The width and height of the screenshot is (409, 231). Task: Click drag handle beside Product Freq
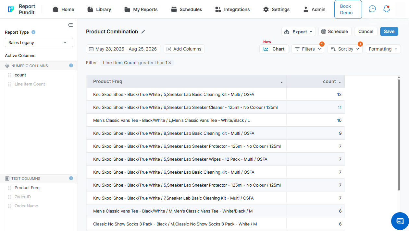click(x=9, y=188)
